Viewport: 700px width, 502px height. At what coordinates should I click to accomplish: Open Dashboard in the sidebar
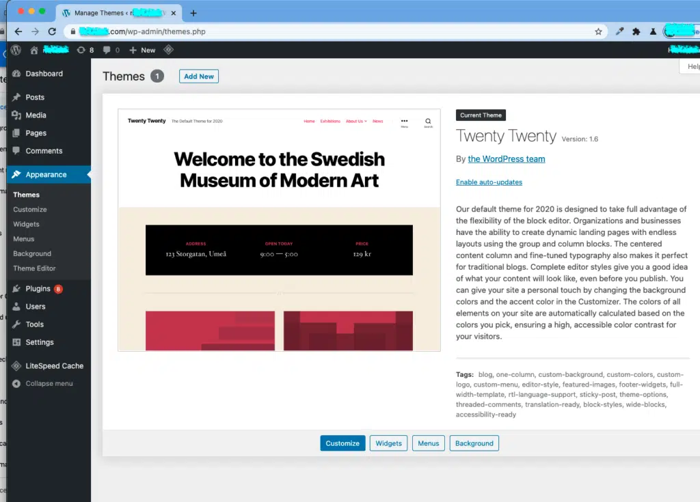click(x=49, y=74)
